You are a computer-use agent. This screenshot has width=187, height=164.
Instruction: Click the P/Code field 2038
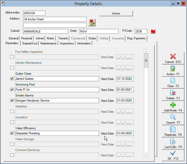coord(141,31)
